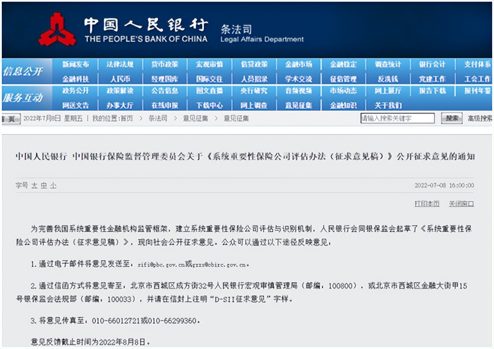Set font size to large 大
494x349 pixels.
coord(34,186)
